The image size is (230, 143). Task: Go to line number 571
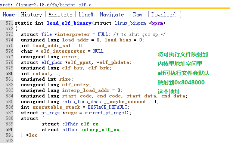coord(10,23)
